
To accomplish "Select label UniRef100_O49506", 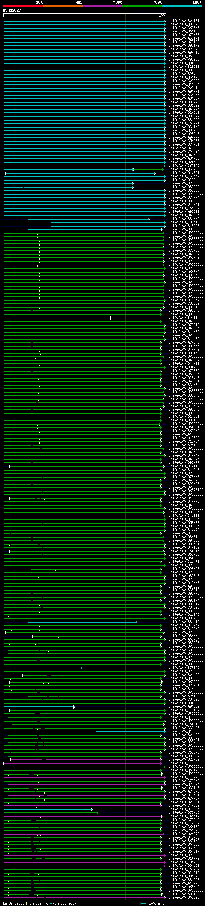I will click(184, 155).
